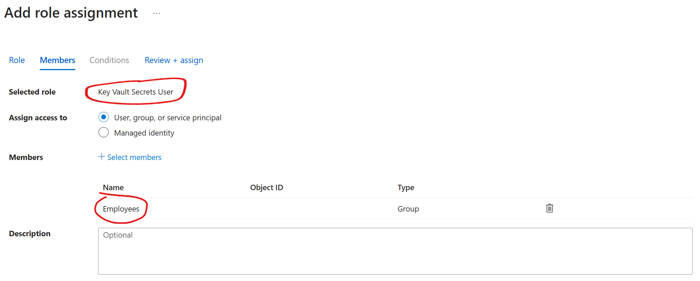Click the Managed identity label text

coord(144,133)
